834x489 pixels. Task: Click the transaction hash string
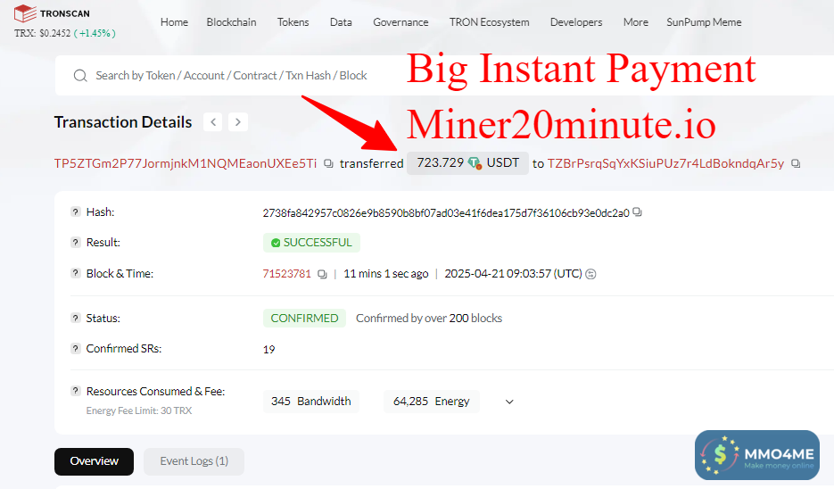pyautogui.click(x=446, y=213)
